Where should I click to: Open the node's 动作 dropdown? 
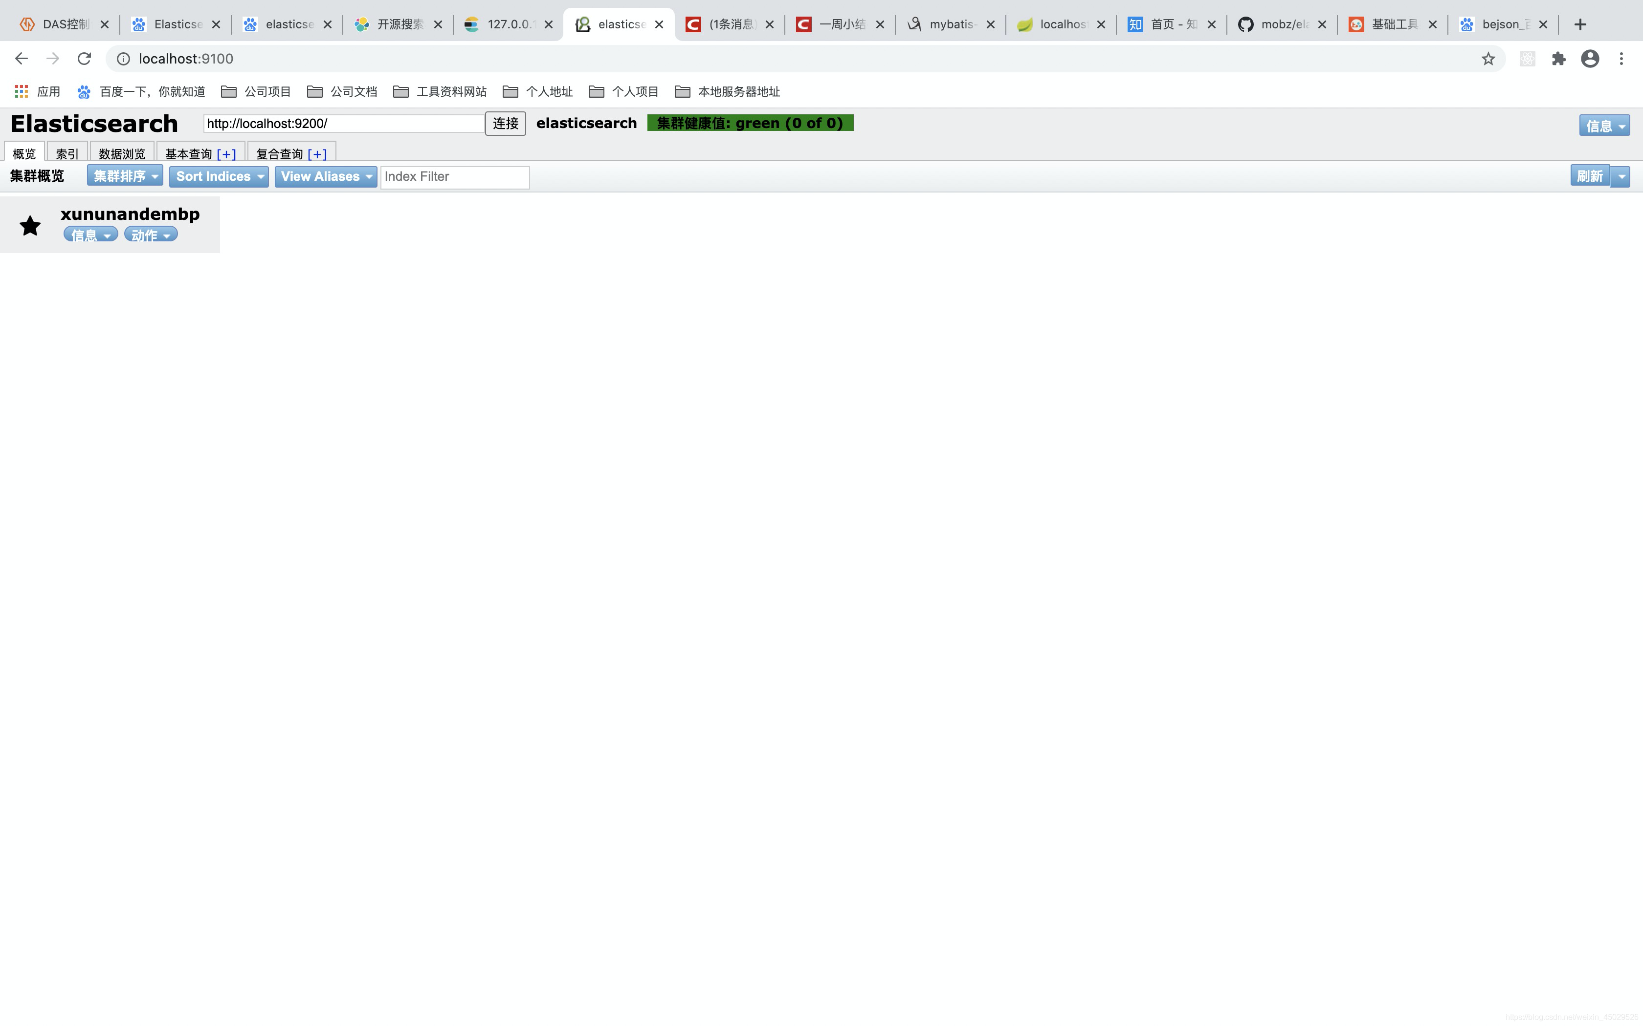pyautogui.click(x=151, y=235)
